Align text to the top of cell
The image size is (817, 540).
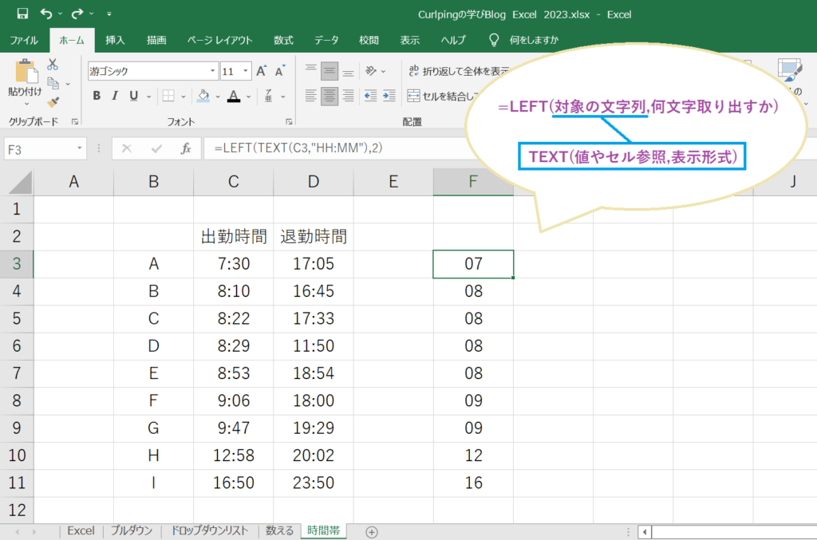pos(310,70)
